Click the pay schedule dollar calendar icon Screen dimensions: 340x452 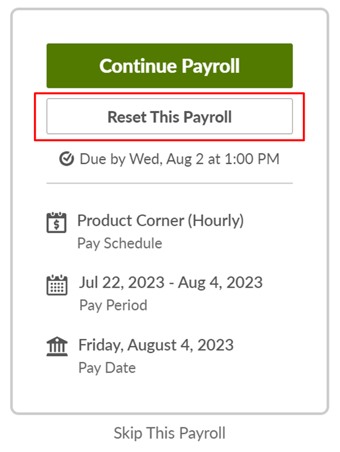click(x=57, y=222)
